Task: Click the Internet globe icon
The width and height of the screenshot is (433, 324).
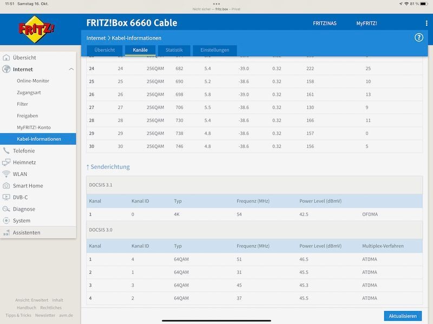Action: coord(6,69)
